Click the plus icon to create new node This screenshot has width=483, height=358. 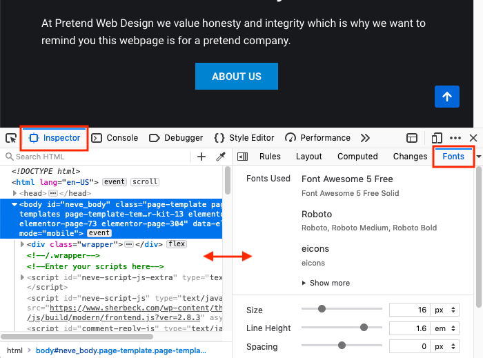(201, 157)
